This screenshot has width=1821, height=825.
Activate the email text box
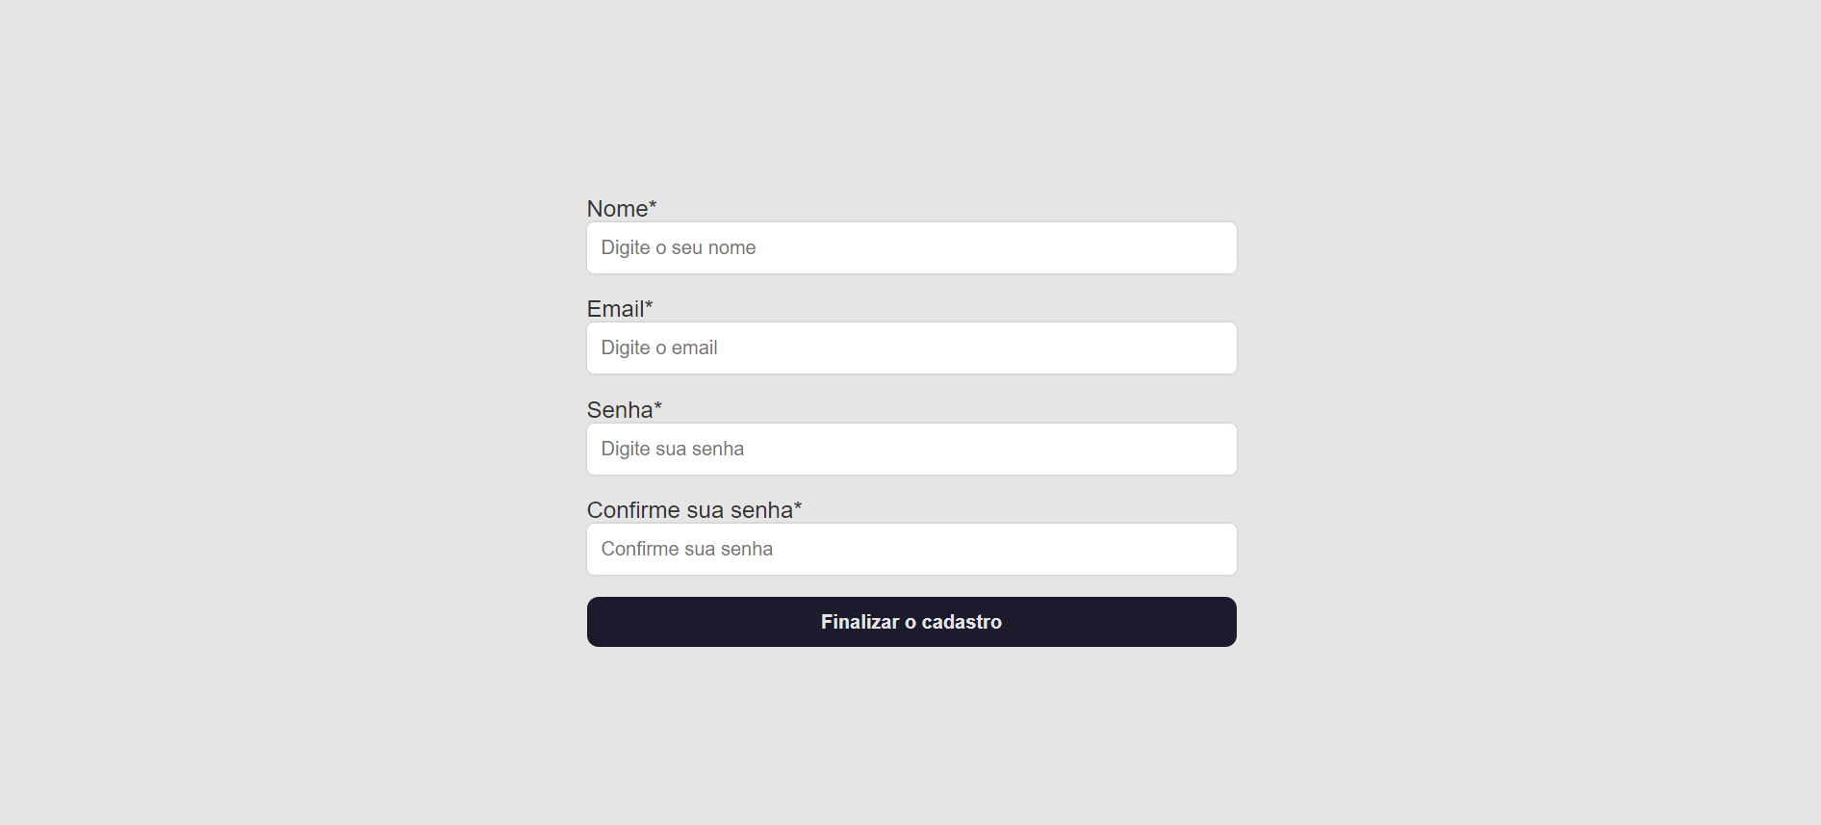point(910,348)
